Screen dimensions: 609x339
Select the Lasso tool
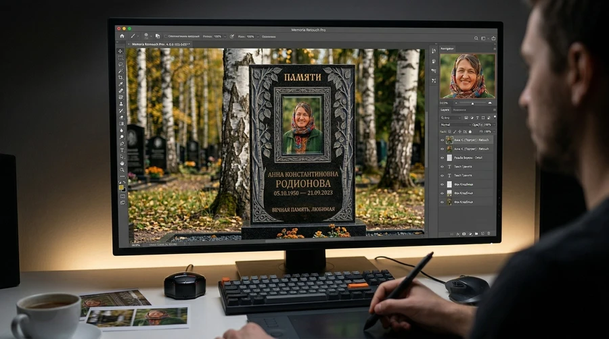click(120, 64)
